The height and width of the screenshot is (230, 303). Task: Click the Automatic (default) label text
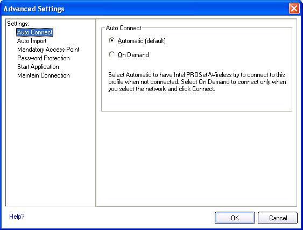[142, 41]
